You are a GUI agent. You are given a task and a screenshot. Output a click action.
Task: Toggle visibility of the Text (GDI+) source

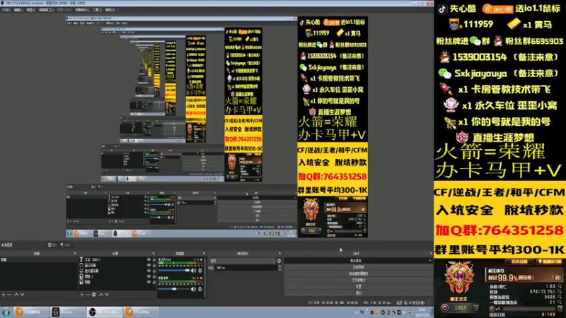(149, 259)
